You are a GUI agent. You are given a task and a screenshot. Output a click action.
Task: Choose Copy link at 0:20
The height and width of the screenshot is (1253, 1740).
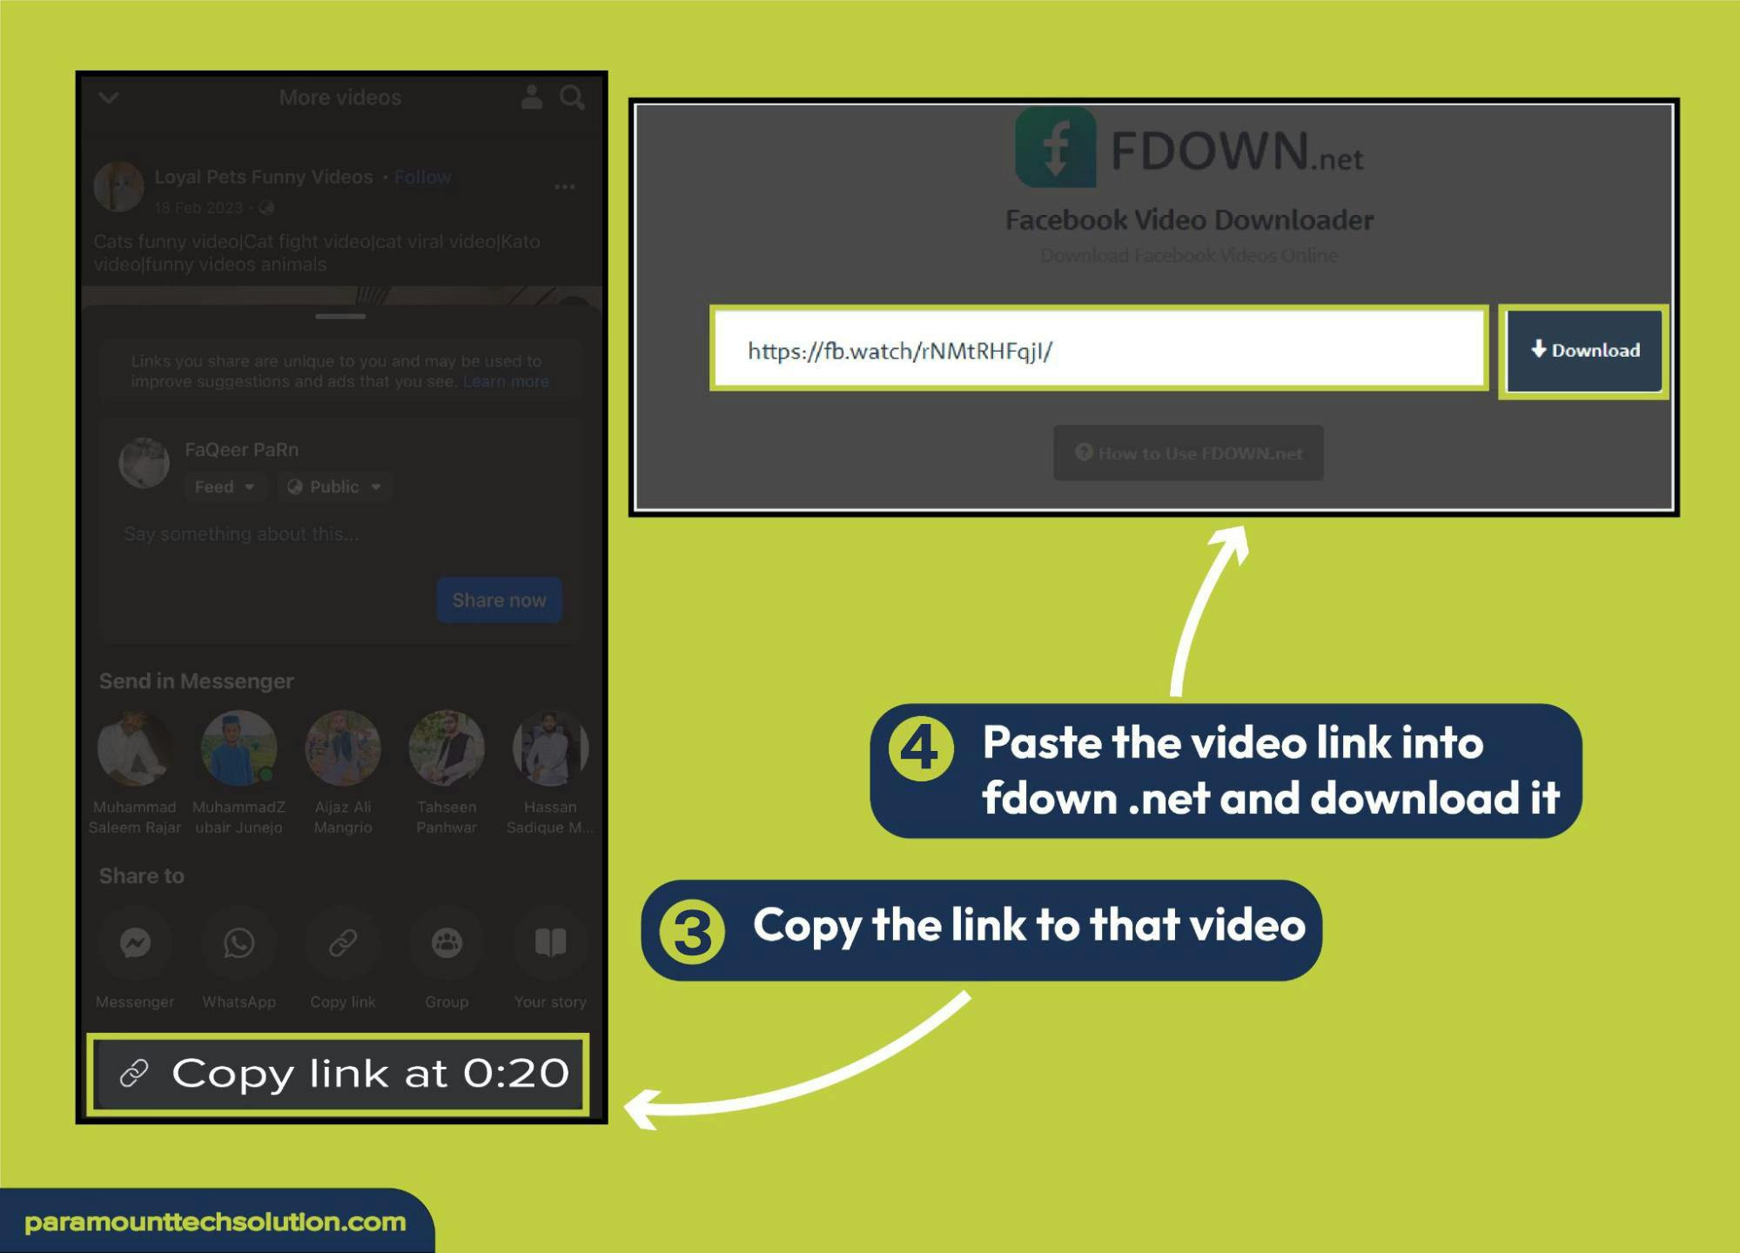(339, 1074)
